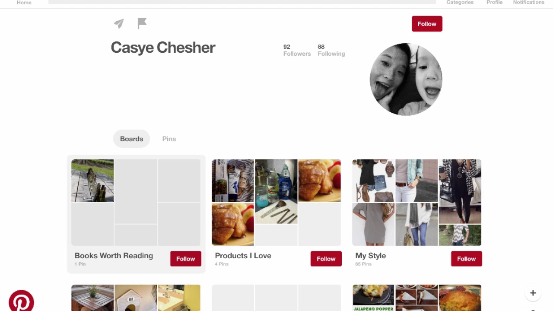Open the My Style board thumbnail collage
Viewport: 553px width, 311px height.
pos(416,203)
